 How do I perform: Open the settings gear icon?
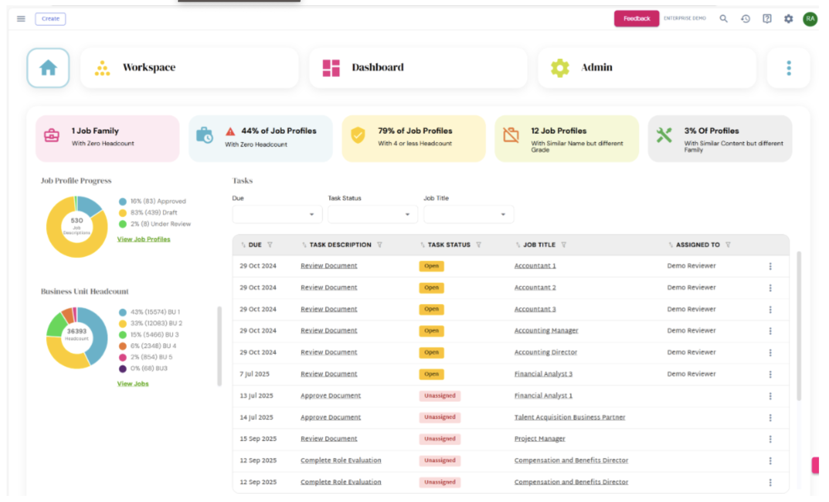(788, 19)
